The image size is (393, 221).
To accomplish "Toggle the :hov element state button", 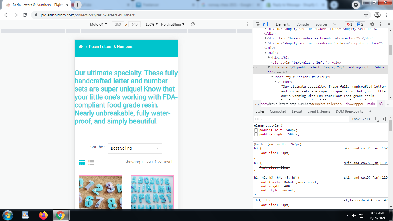I will [356, 119].
